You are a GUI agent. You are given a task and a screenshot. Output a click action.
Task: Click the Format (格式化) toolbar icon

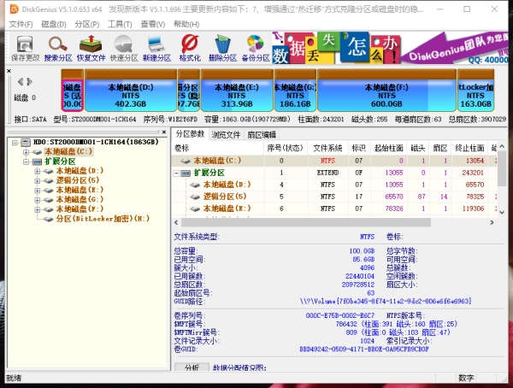[190, 48]
